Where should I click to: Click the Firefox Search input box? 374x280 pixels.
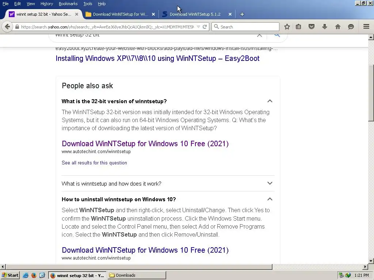[x=245, y=27]
